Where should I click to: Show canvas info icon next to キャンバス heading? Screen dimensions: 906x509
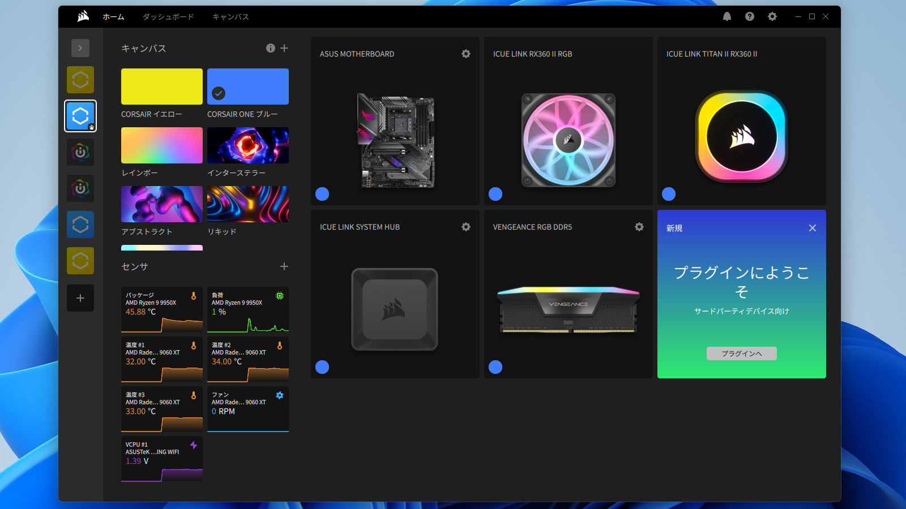[x=271, y=48]
